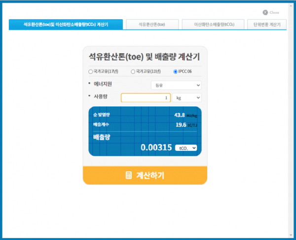Click the calculator icon on 계산하기 button

(x=129, y=175)
